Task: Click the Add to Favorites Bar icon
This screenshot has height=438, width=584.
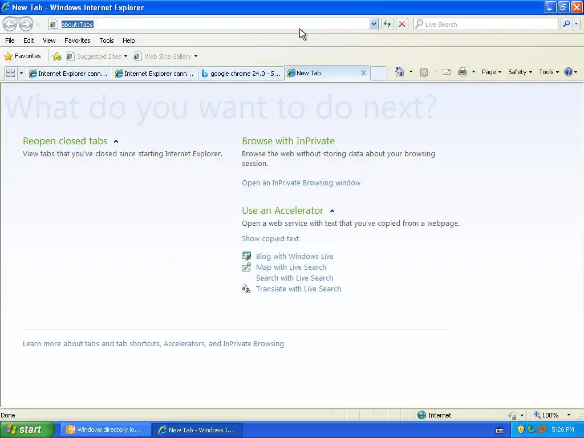Action: pos(56,56)
